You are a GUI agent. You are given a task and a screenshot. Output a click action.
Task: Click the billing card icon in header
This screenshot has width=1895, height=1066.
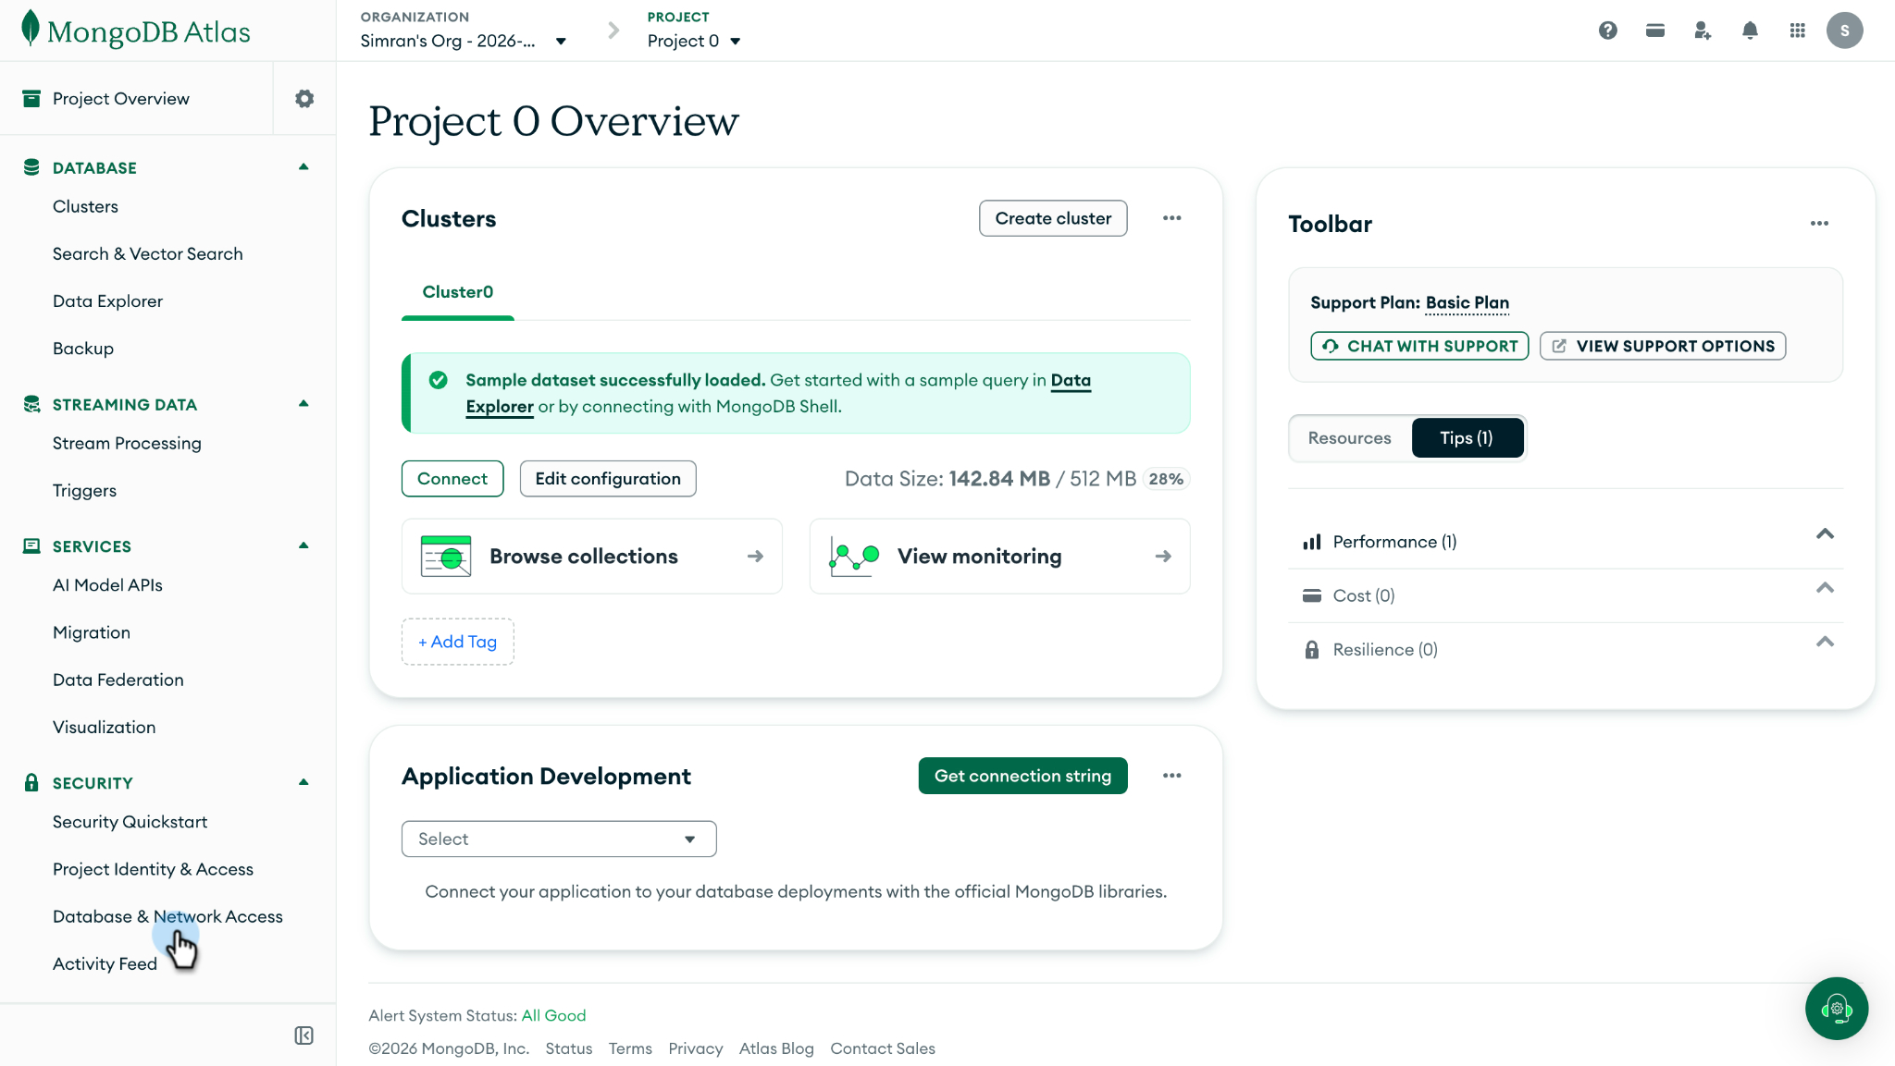point(1655,31)
